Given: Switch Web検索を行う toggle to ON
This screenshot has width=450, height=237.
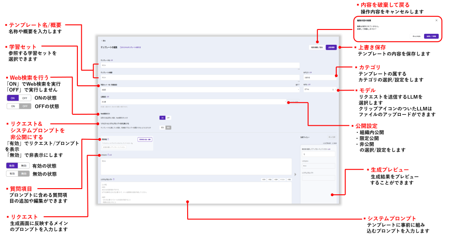Looking at the screenshot, I should click(163, 118).
